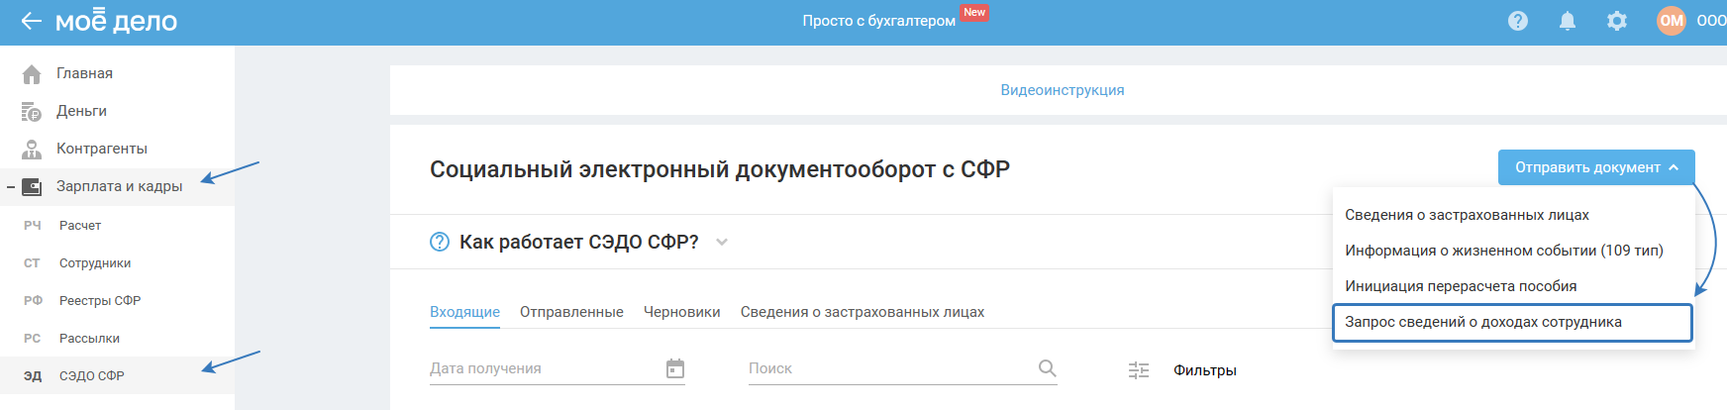Expand the Как работает СЭДО СФР chevron

tap(722, 242)
